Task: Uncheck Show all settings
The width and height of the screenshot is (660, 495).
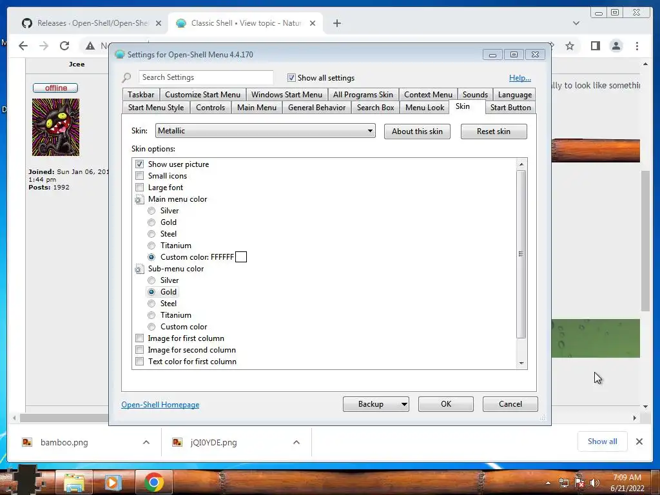Action: (291, 77)
